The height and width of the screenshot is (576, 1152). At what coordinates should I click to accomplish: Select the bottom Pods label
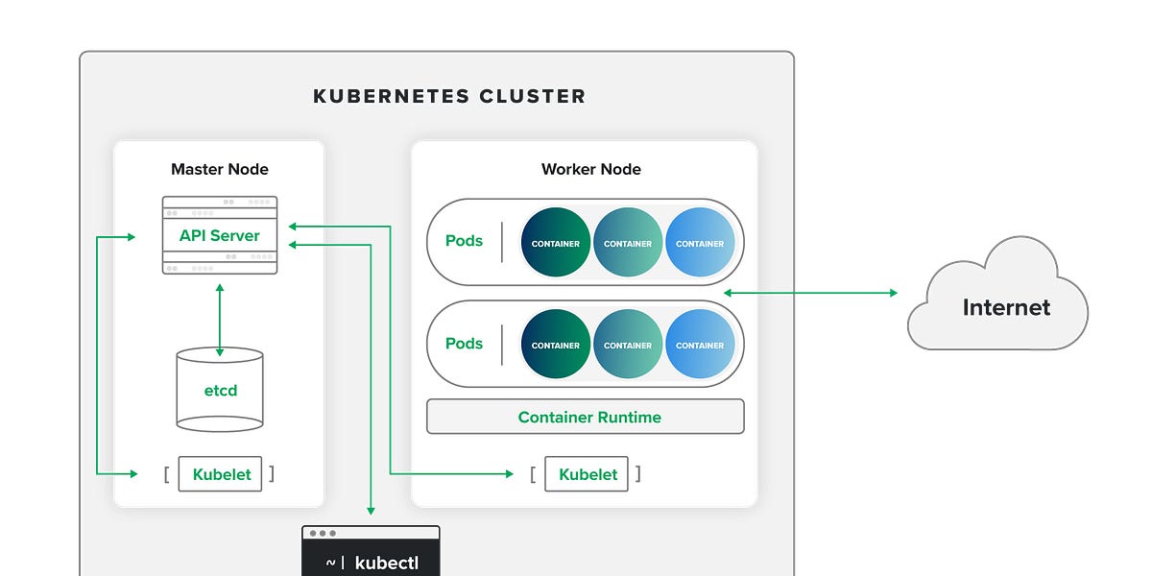[464, 344]
